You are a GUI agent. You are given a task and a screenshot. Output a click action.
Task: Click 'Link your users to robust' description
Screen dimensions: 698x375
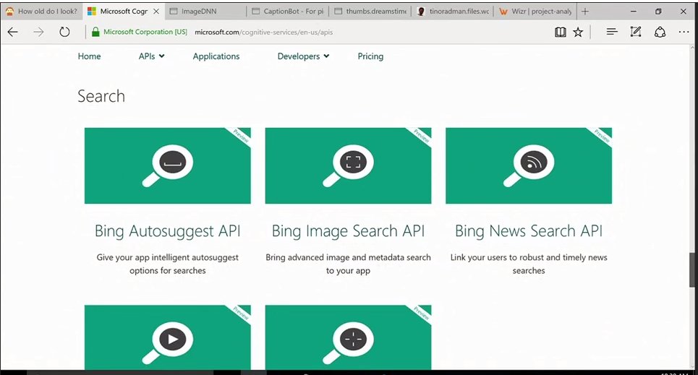[x=529, y=264]
